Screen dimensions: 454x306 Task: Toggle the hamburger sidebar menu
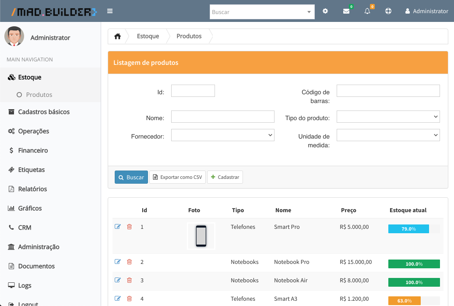110,11
